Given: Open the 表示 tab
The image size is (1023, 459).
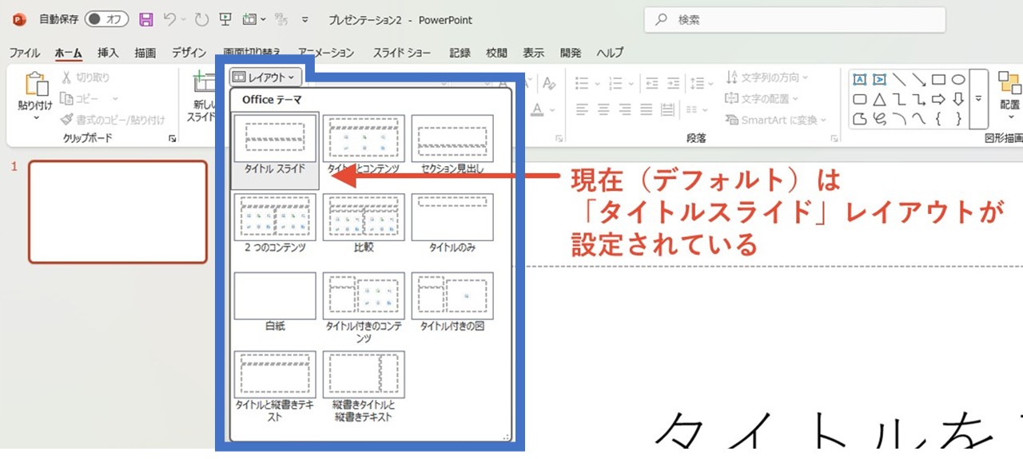Looking at the screenshot, I should pyautogui.click(x=533, y=53).
